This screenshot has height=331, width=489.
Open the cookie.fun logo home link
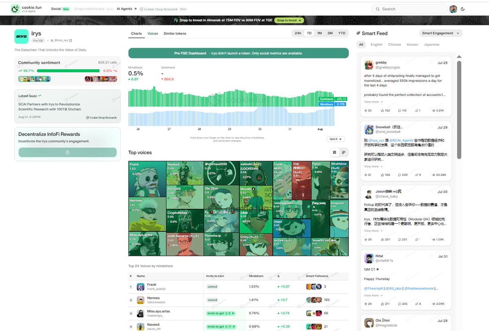[26, 9]
